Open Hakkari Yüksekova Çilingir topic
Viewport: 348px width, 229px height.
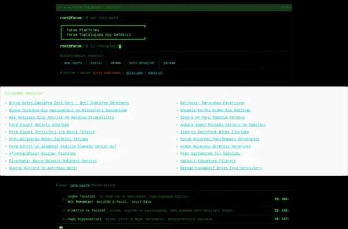coord(208,161)
